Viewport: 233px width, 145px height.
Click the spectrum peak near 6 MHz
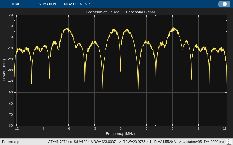click(173, 28)
